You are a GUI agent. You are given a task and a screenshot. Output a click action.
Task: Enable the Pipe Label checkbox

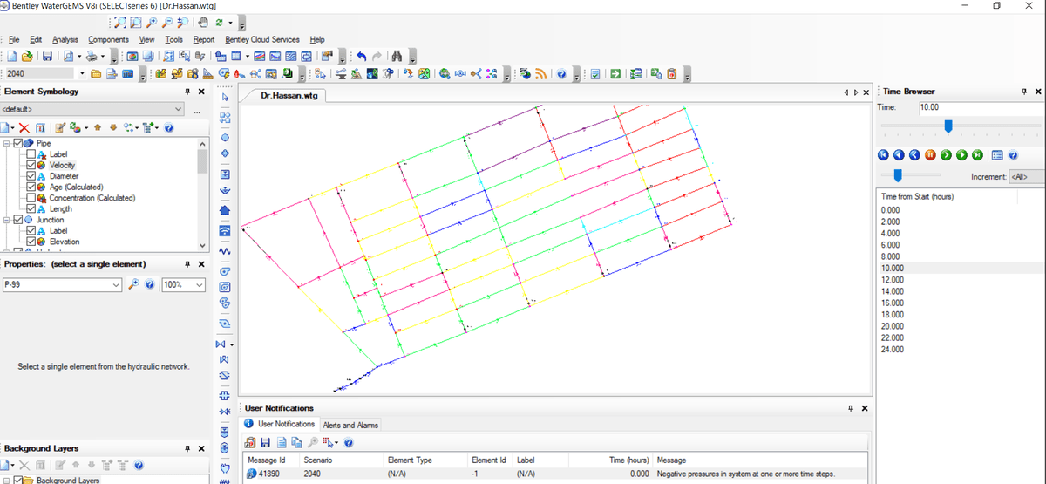coord(31,154)
